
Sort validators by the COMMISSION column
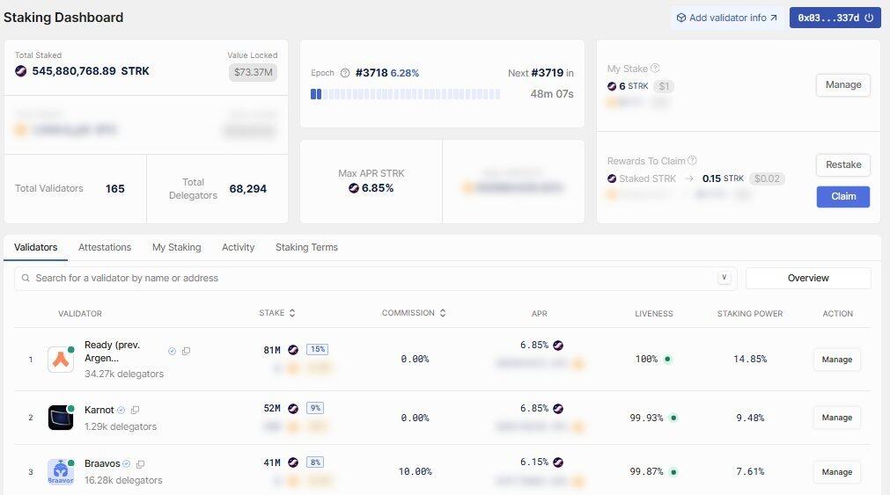click(414, 313)
